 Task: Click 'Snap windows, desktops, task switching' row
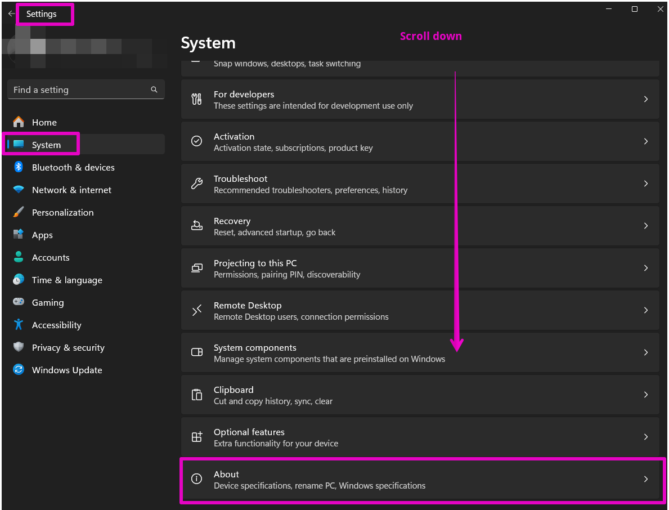(420, 68)
